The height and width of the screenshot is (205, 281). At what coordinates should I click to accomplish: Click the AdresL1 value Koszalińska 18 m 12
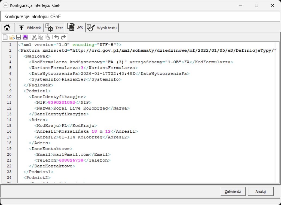pyautogui.click(x=85, y=132)
